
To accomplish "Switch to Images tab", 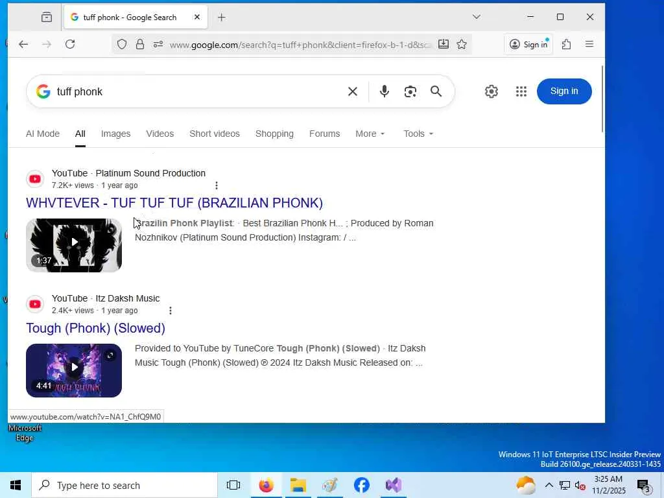I will [115, 134].
